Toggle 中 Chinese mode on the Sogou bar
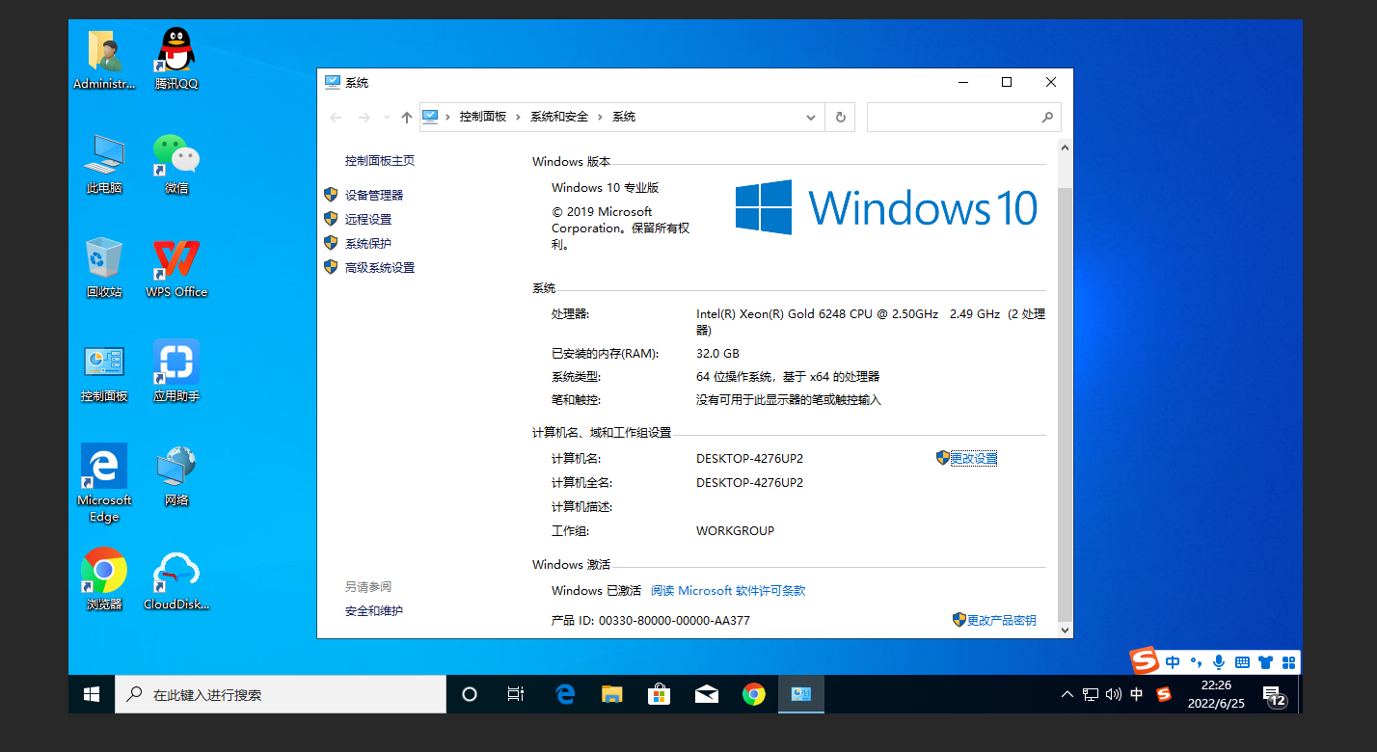Viewport: 1377px width, 752px height. point(1173,662)
